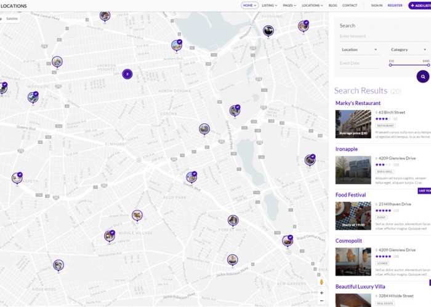This screenshot has height=307, width=431.
Task: Open the cluster marker labeled 2
Action: (127, 74)
